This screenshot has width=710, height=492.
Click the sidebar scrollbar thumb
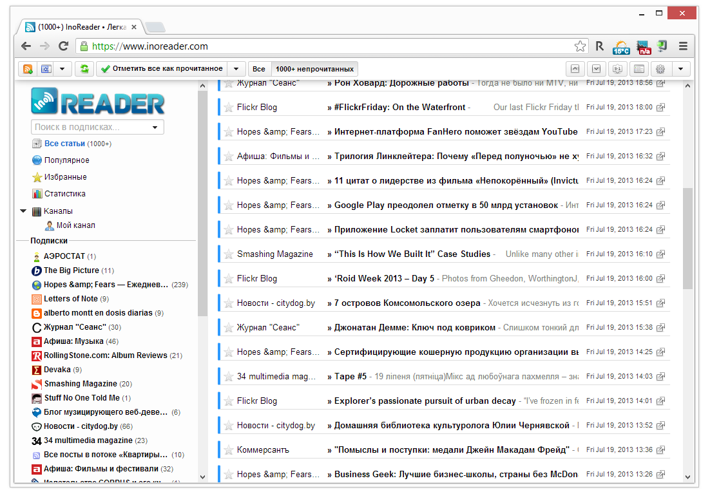point(202,203)
